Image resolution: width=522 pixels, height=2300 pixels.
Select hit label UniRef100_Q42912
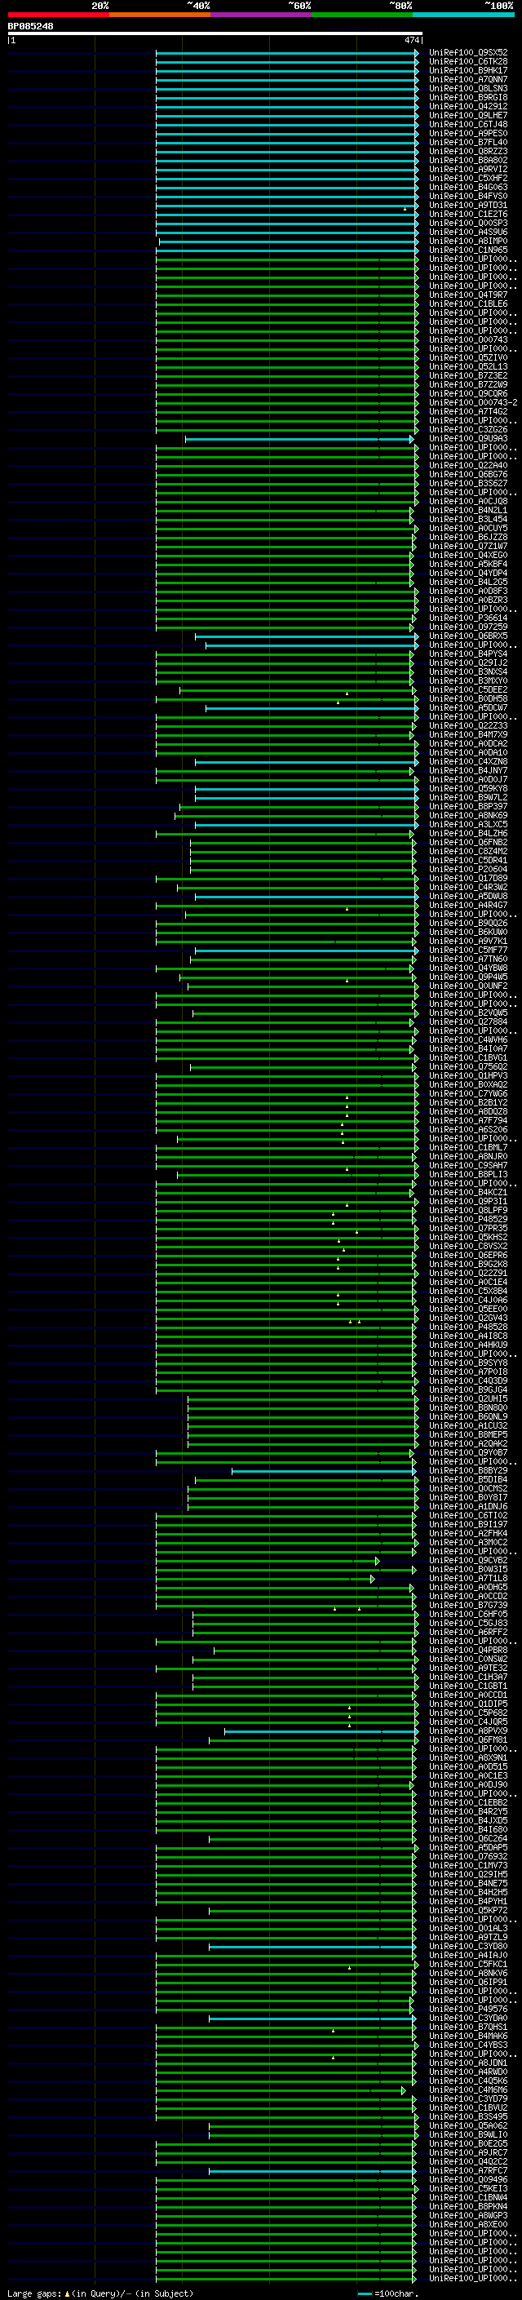tap(468, 106)
